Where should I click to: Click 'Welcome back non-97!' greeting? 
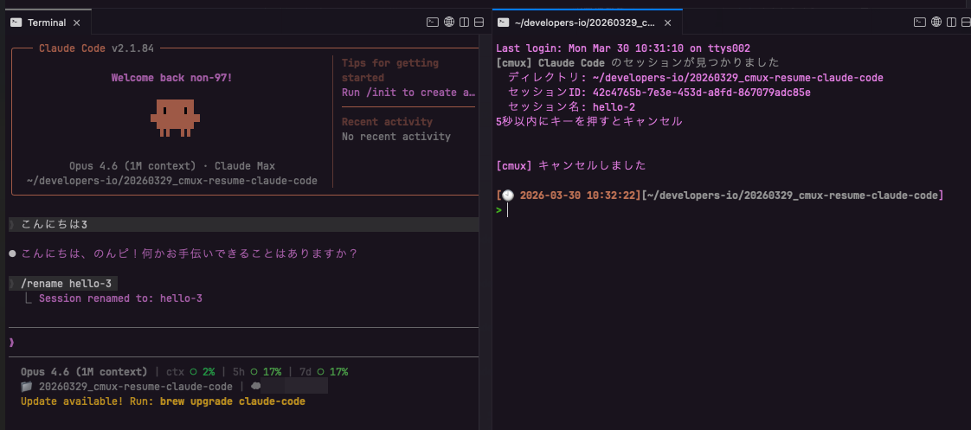(171, 78)
